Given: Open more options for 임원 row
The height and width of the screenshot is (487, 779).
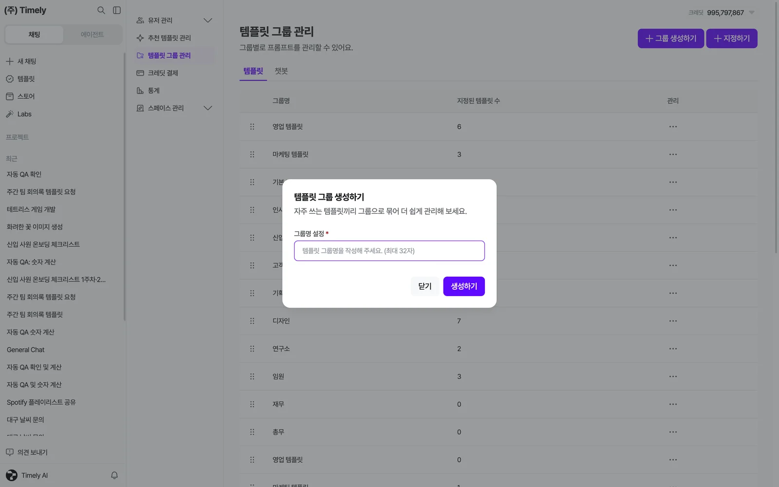Looking at the screenshot, I should 673,376.
